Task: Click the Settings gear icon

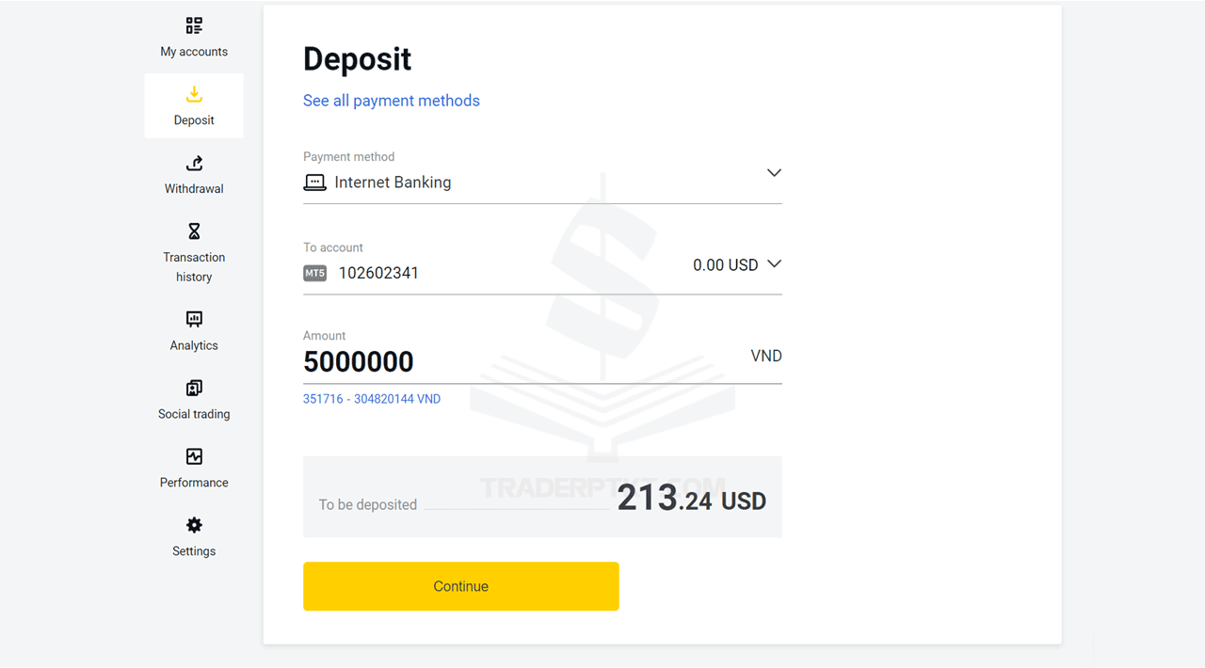Action: coord(194,525)
